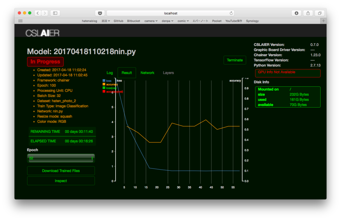Image resolution: width=341 pixels, height=220 pixels.
Task: Switch to the Result tab
Action: (127, 73)
